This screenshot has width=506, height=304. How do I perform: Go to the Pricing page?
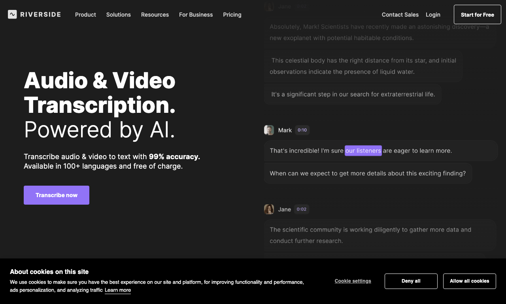tap(232, 15)
